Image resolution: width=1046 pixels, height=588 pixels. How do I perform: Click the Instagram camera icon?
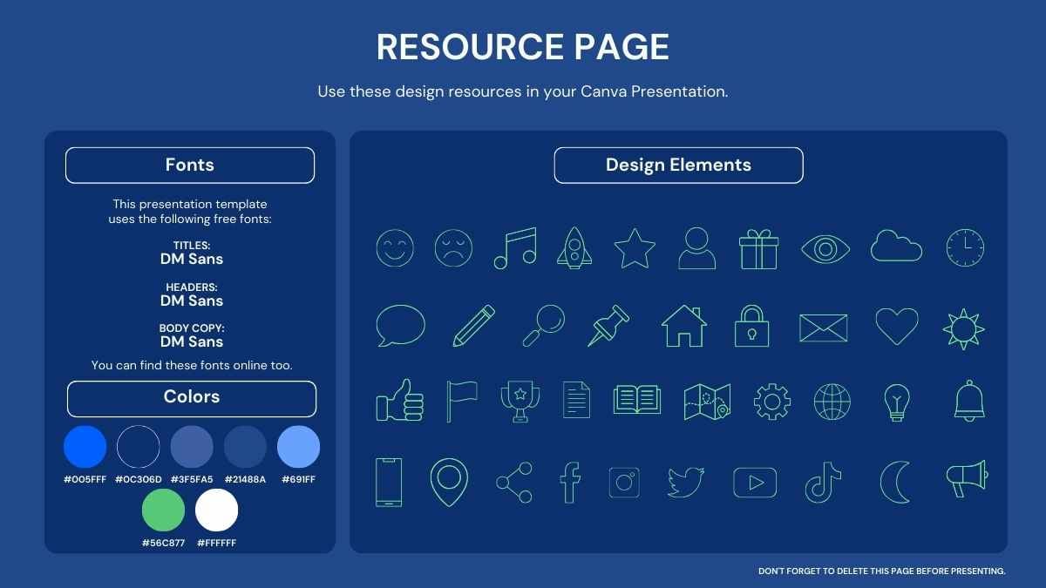(624, 483)
